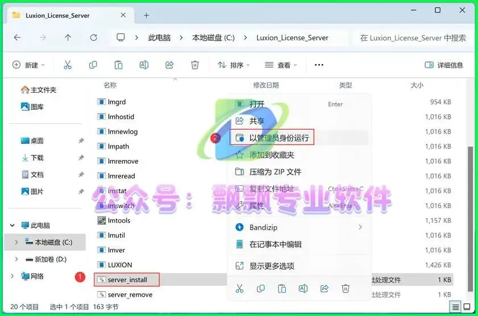478x316 pixels.
Task: Select the lmtools file
Action: (114, 220)
